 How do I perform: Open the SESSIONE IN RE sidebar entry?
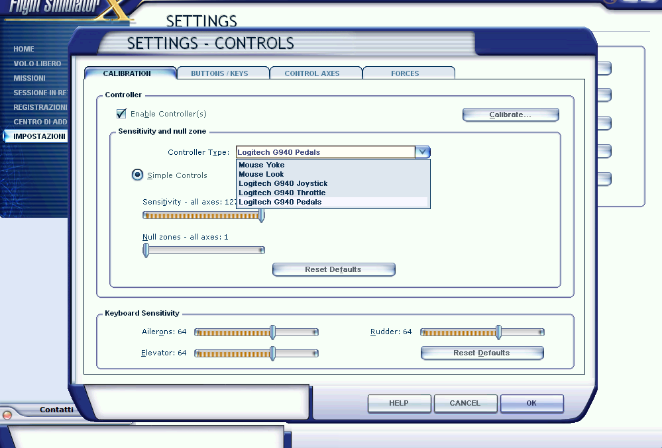point(40,93)
